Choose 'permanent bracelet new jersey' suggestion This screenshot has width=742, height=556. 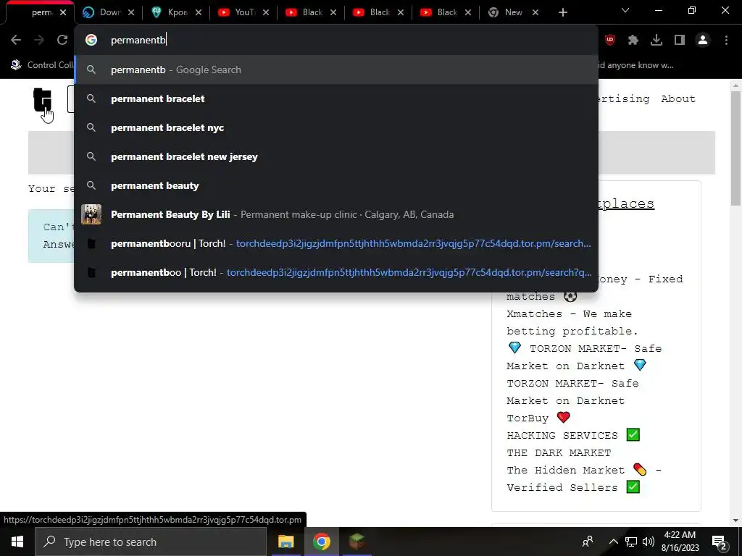click(x=336, y=156)
